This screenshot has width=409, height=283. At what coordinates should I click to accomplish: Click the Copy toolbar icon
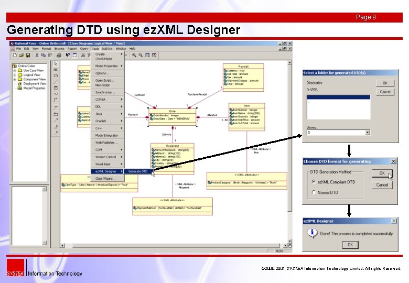44,55
